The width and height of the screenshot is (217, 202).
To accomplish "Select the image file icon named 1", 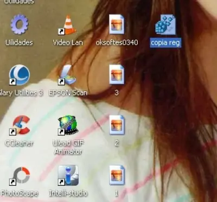I will [117, 175].
